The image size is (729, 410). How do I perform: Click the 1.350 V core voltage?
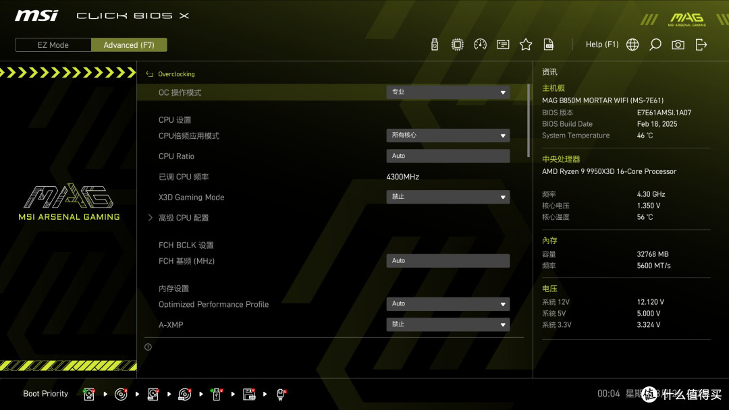(649, 205)
